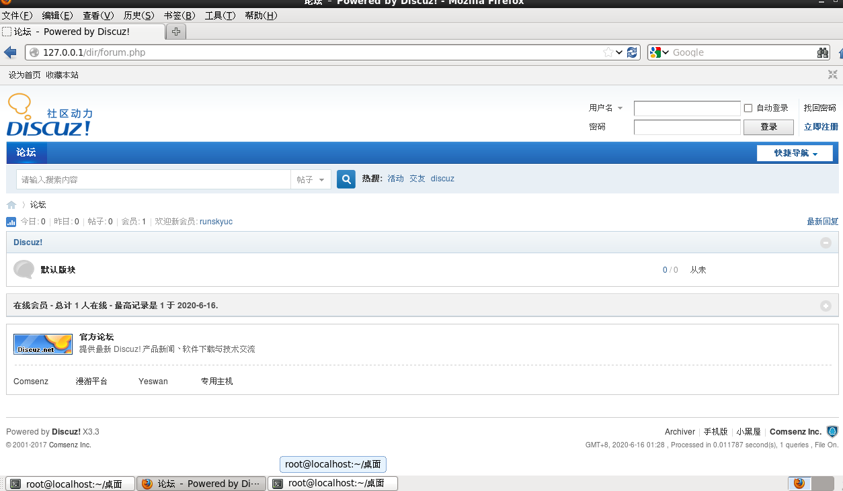Collapse the Discuz! category section
This screenshot has height=491, width=843.
tap(826, 242)
